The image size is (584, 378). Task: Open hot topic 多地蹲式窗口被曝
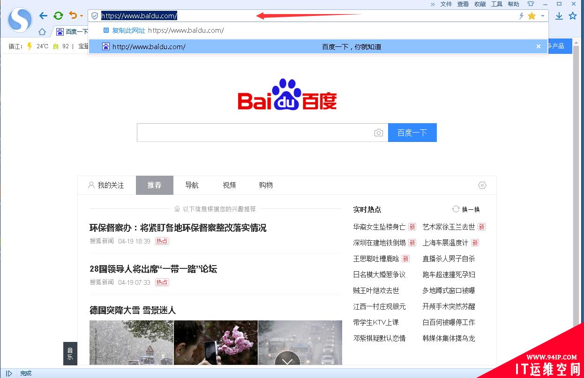tap(449, 290)
